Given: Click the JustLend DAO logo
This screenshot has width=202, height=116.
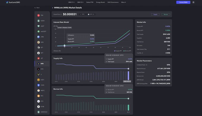Looking at the screenshot, I should point(13,2).
